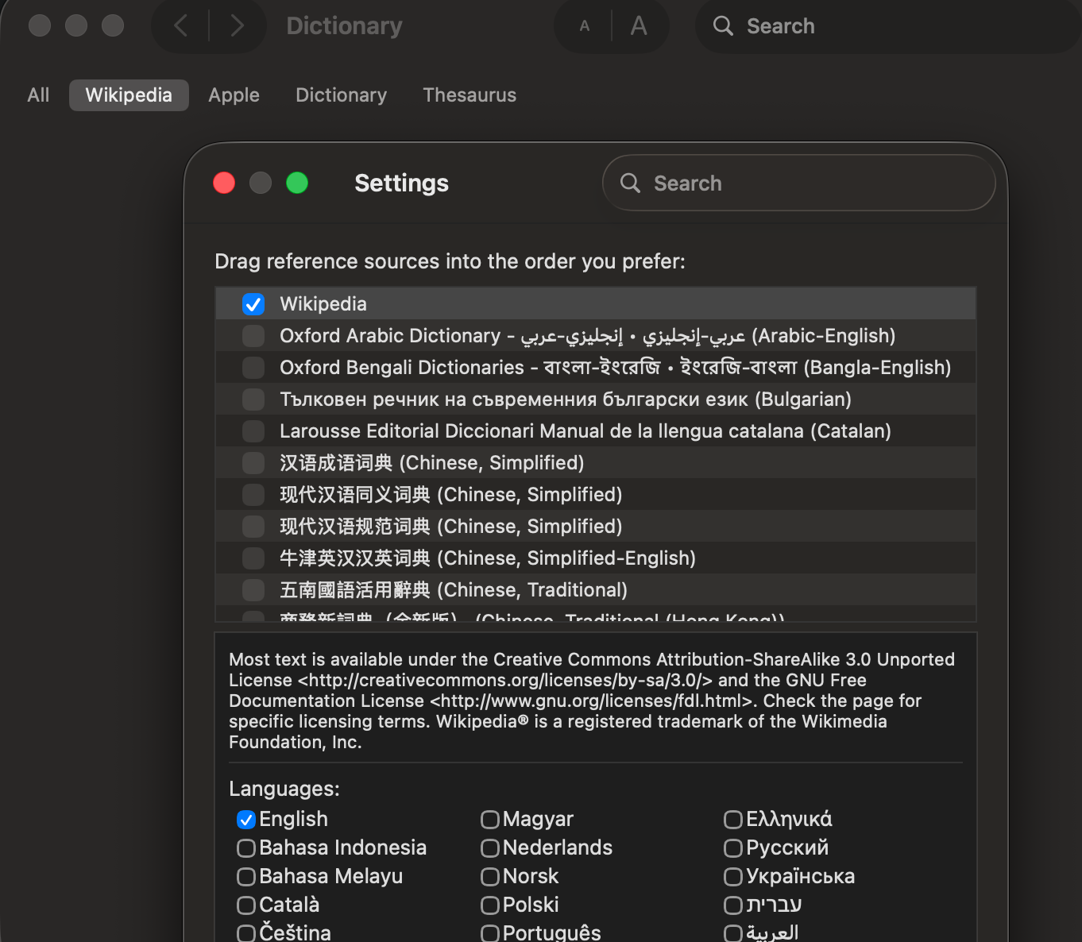Viewport: 1082px width, 942px height.
Task: Enable Oxford Bengali Dictionaries source
Action: click(253, 368)
